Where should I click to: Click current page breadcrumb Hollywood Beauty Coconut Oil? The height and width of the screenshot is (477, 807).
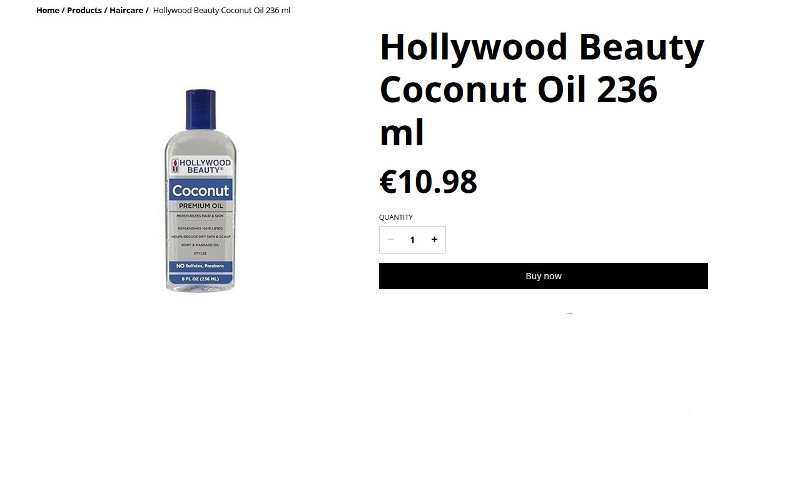click(221, 11)
